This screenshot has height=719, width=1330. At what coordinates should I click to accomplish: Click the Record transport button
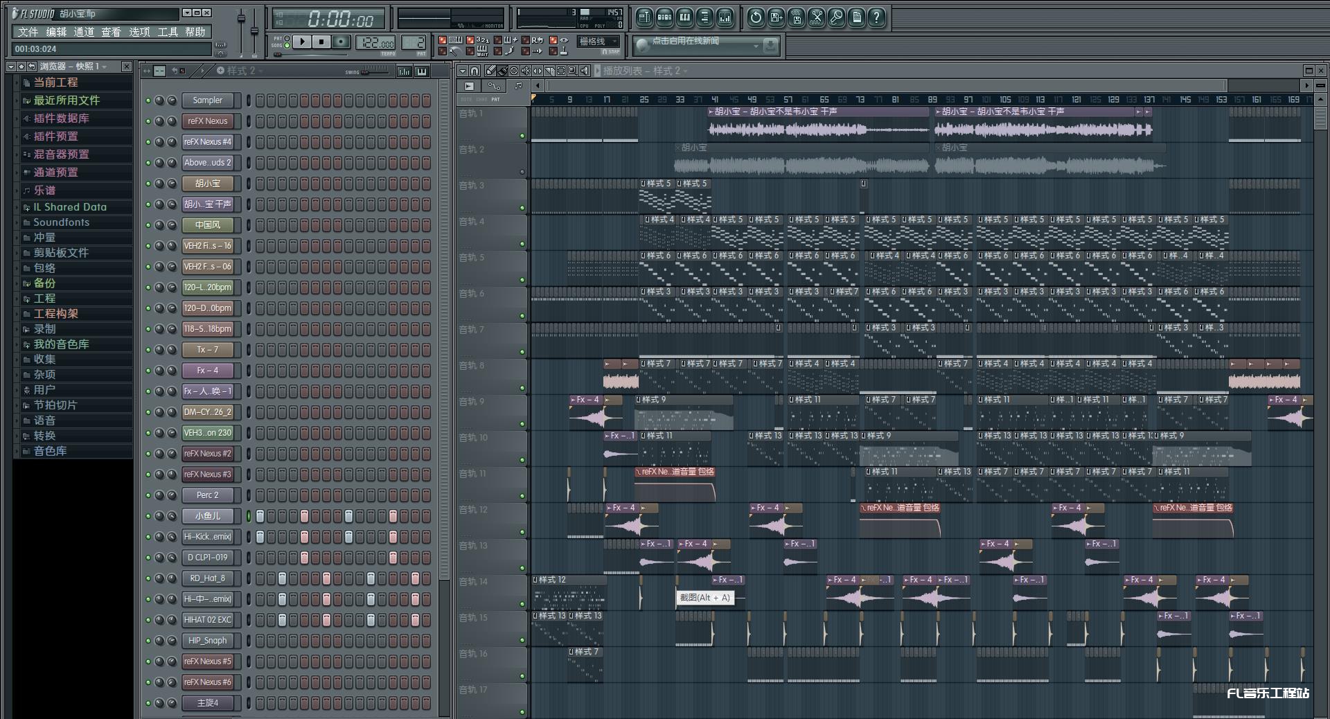point(341,42)
